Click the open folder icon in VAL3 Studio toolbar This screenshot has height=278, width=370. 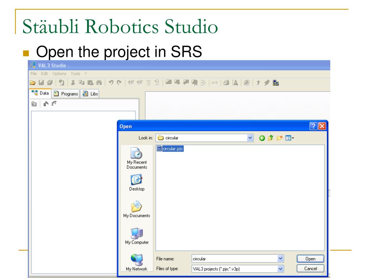33,83
